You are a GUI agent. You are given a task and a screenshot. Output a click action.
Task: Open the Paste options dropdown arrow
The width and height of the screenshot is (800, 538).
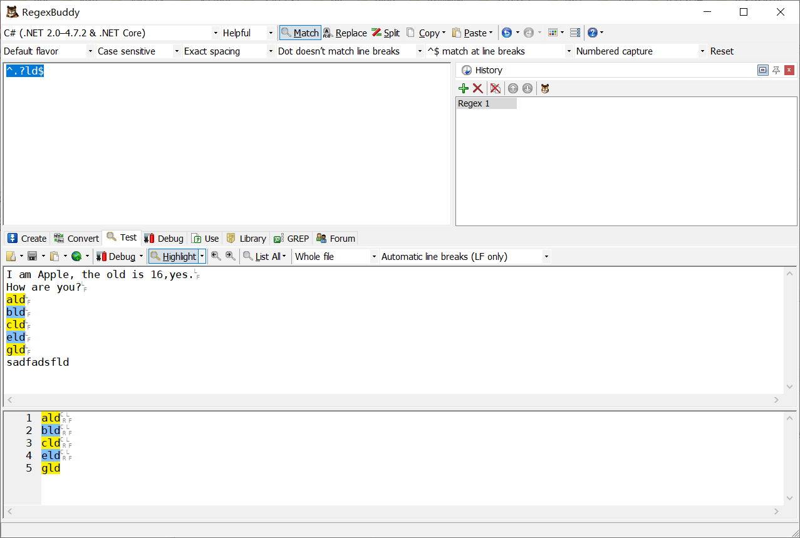(x=491, y=33)
